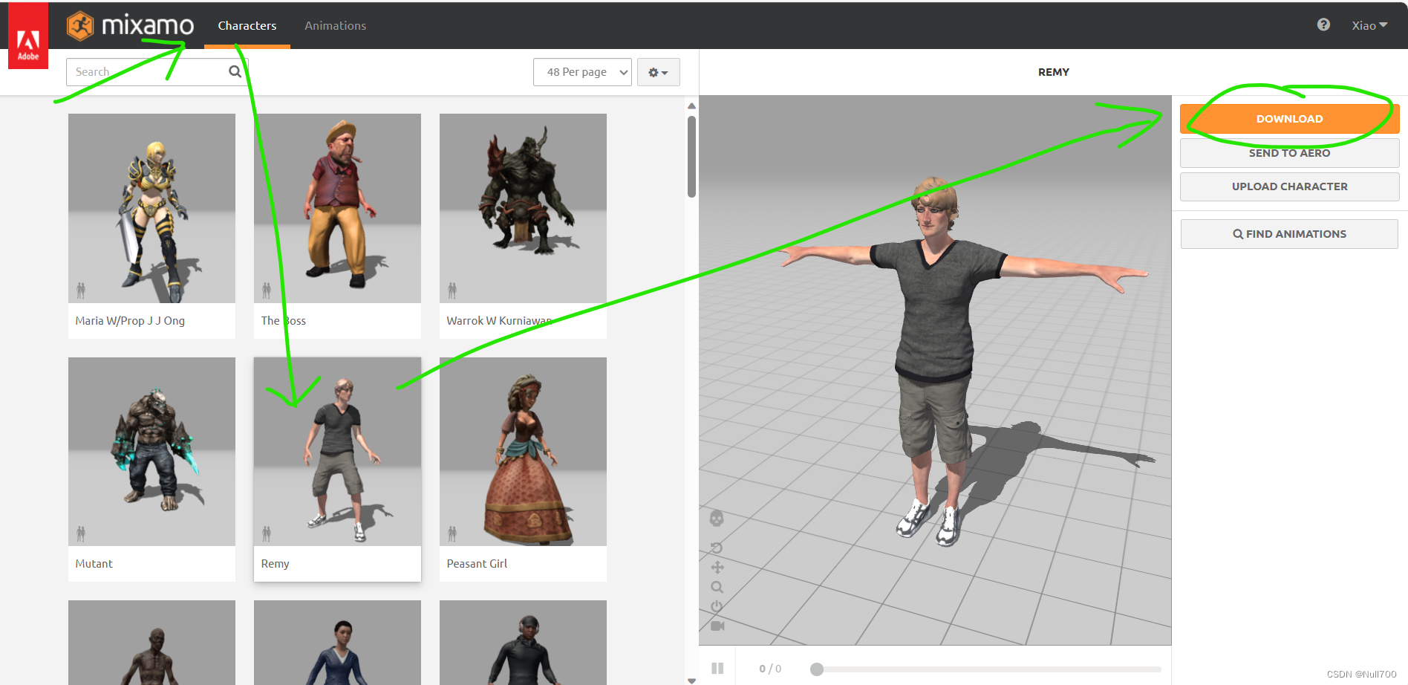Image resolution: width=1408 pixels, height=685 pixels.
Task: Select the Characters tab
Action: point(247,25)
